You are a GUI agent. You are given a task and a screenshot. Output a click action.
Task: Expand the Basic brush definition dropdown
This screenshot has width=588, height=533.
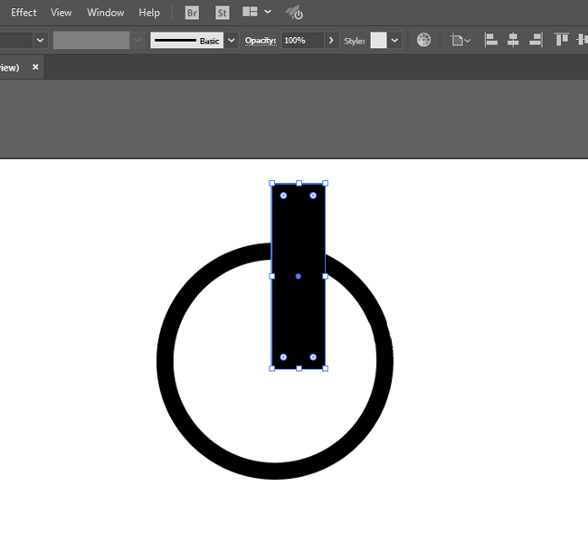[x=232, y=41]
